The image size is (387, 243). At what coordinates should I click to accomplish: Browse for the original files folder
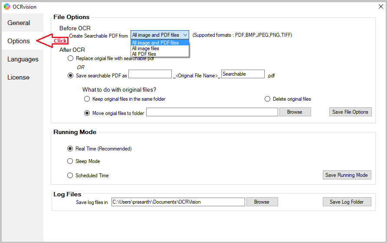click(x=295, y=112)
